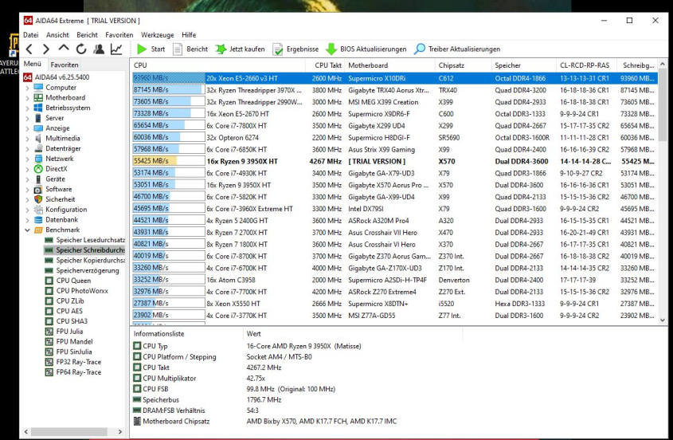Open FPU SinJulia benchmark
This screenshot has height=440, width=673.
coord(68,352)
